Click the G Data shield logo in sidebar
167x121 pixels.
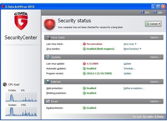pyautogui.click(x=21, y=21)
